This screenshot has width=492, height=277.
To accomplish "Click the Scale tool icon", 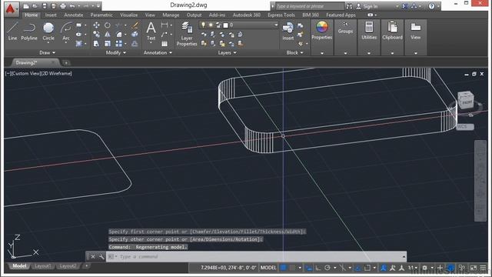I will pos(108,43).
